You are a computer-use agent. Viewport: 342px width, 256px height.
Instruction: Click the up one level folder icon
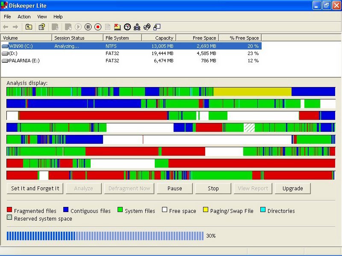click(x=29, y=27)
